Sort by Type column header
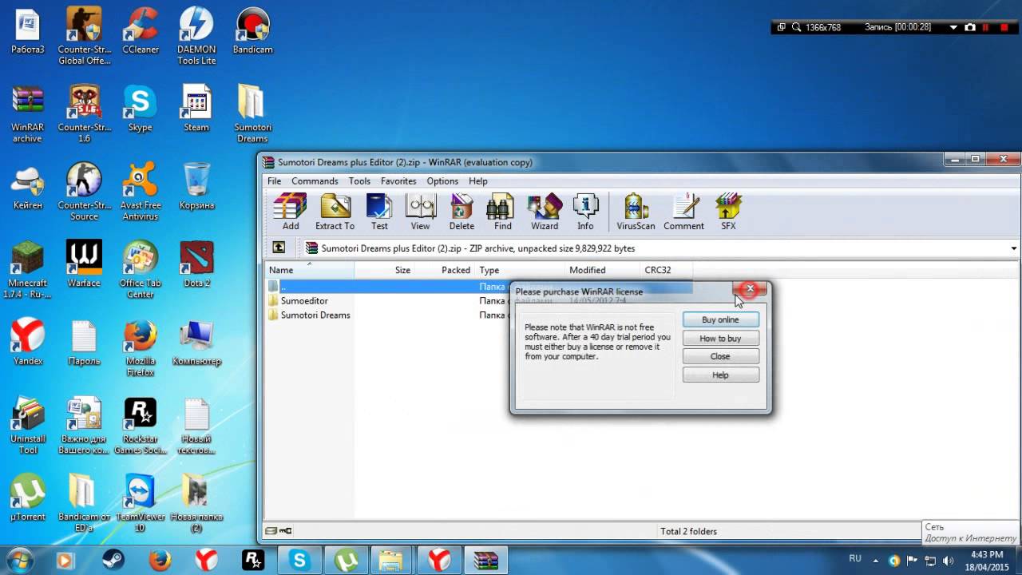Viewport: 1022px width, 575px height. (x=519, y=270)
